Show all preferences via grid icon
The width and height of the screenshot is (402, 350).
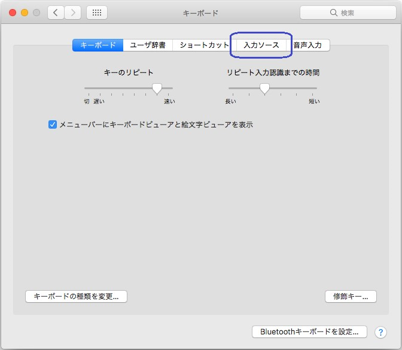(97, 13)
